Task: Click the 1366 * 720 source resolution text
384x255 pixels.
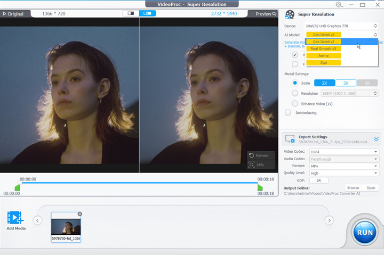Action: point(54,14)
